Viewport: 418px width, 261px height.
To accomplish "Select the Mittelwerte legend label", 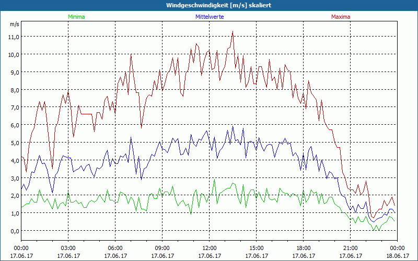I will coord(209,17).
